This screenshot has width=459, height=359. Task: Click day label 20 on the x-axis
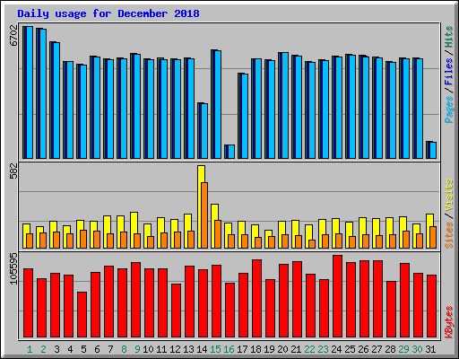point(282,349)
